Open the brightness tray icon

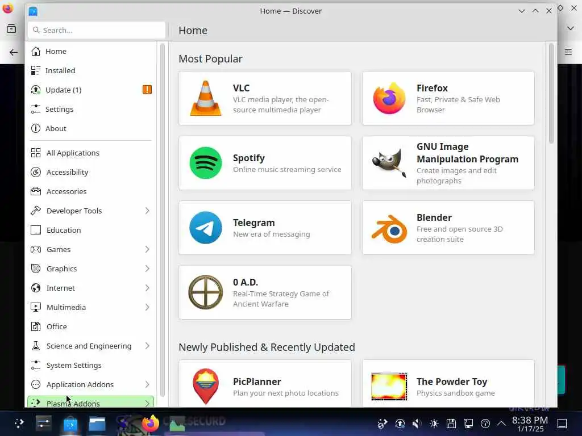click(434, 424)
